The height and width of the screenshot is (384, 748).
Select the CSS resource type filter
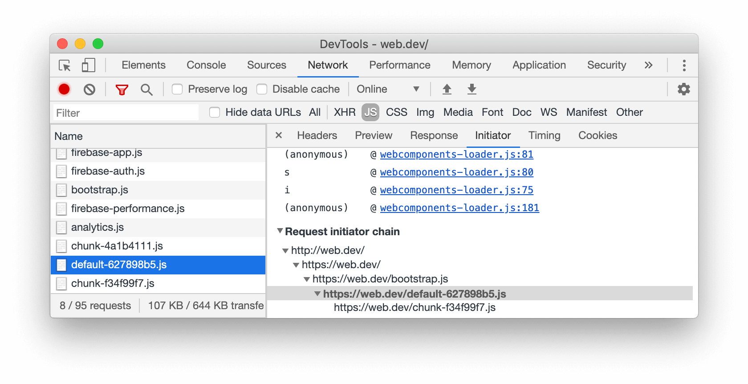pos(396,112)
